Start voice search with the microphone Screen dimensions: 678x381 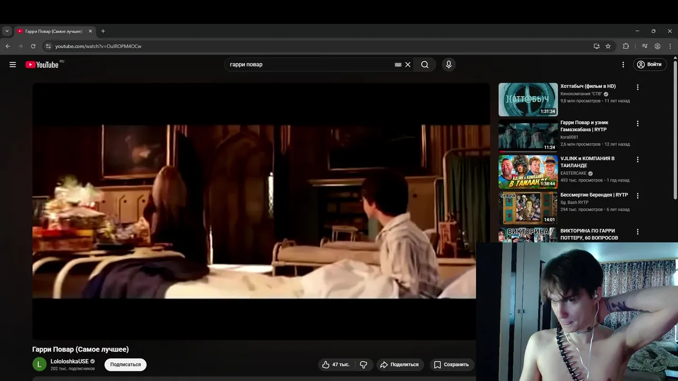[x=449, y=65]
